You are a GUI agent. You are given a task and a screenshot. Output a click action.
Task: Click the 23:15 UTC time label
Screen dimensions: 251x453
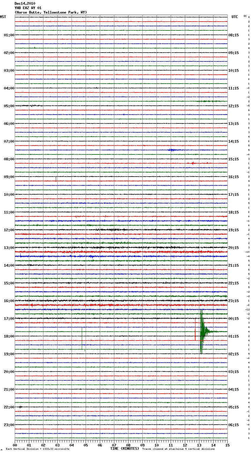[x=234, y=301]
